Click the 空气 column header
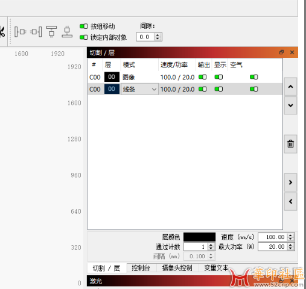The image size is (306, 289). point(236,65)
